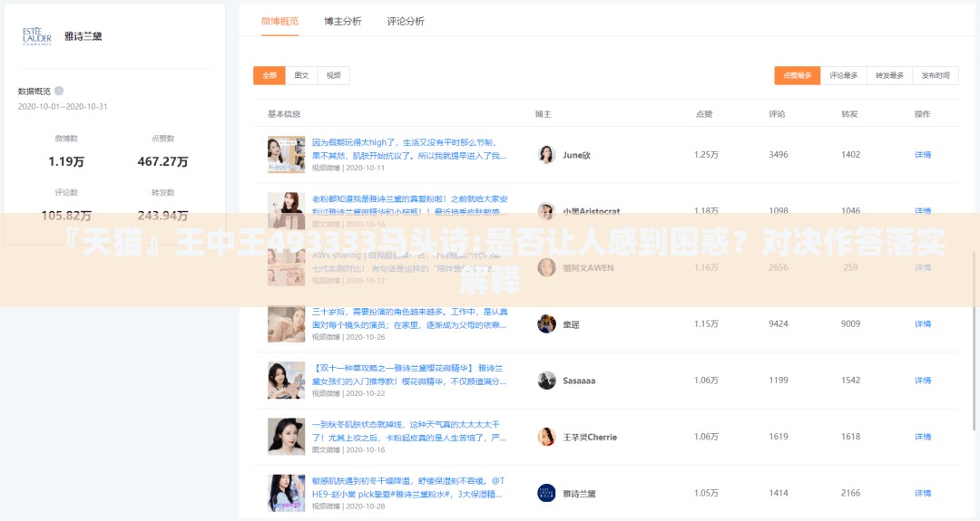
Task: Click the 点赞 column header
Action: coord(704,114)
